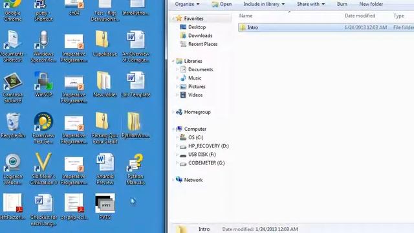Expand the Homegroup tree node

tap(173, 112)
